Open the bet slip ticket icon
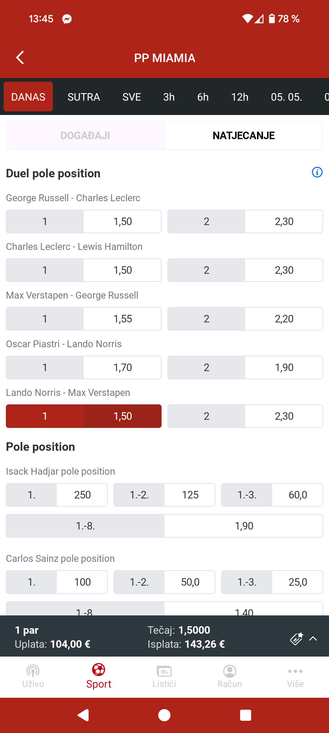Viewport: 329px width, 733px height. click(x=297, y=639)
